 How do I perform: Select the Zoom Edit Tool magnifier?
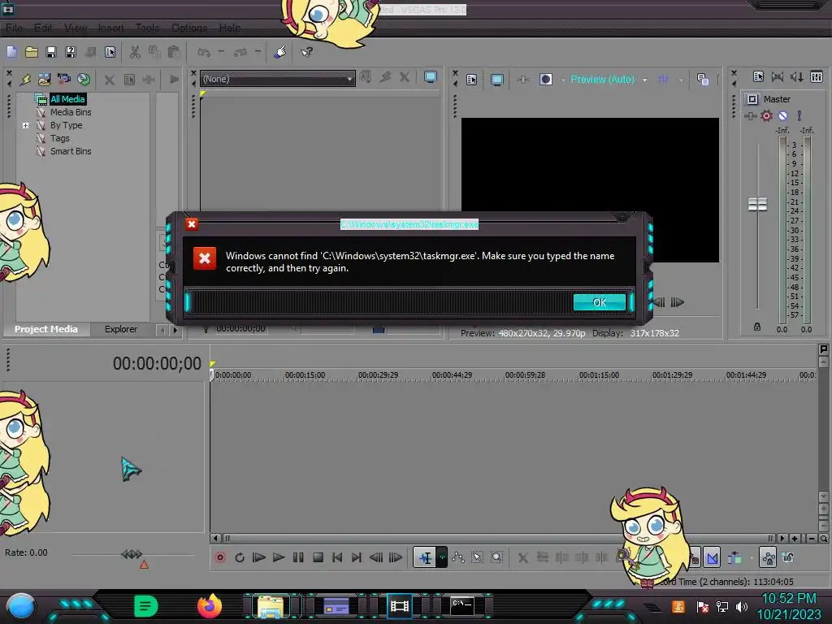(x=496, y=557)
